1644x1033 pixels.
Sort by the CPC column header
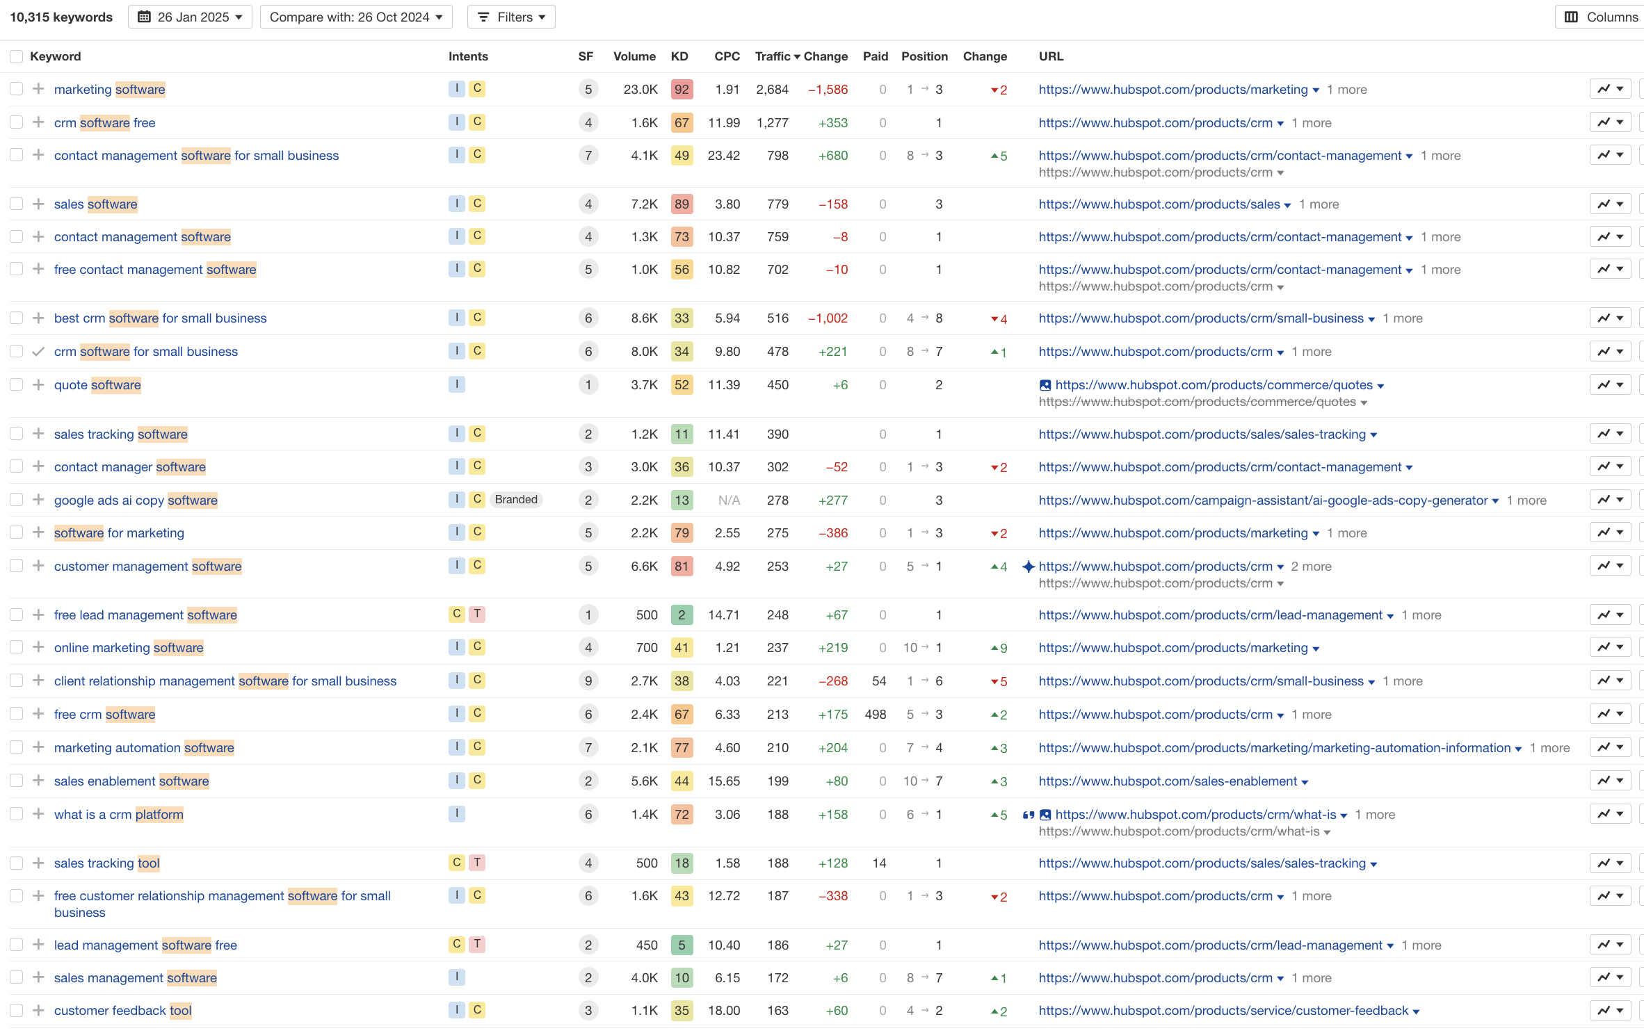click(727, 56)
